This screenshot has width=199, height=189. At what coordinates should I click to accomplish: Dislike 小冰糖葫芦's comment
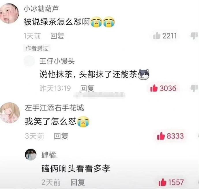(194, 36)
